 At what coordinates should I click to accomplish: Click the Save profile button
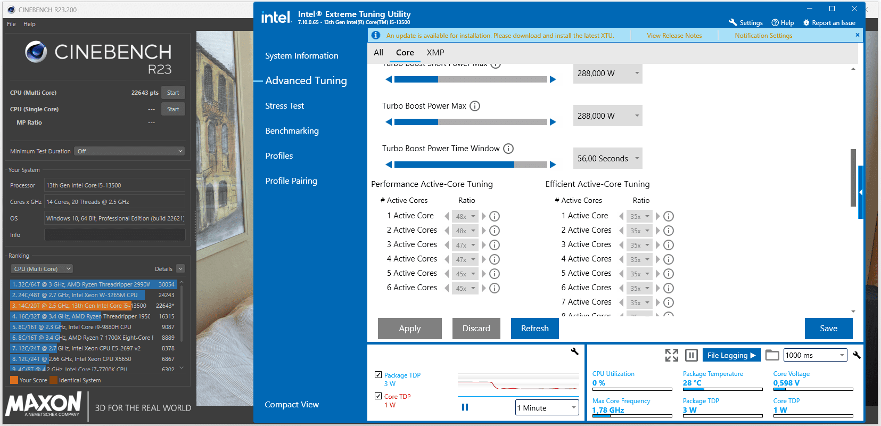click(829, 329)
